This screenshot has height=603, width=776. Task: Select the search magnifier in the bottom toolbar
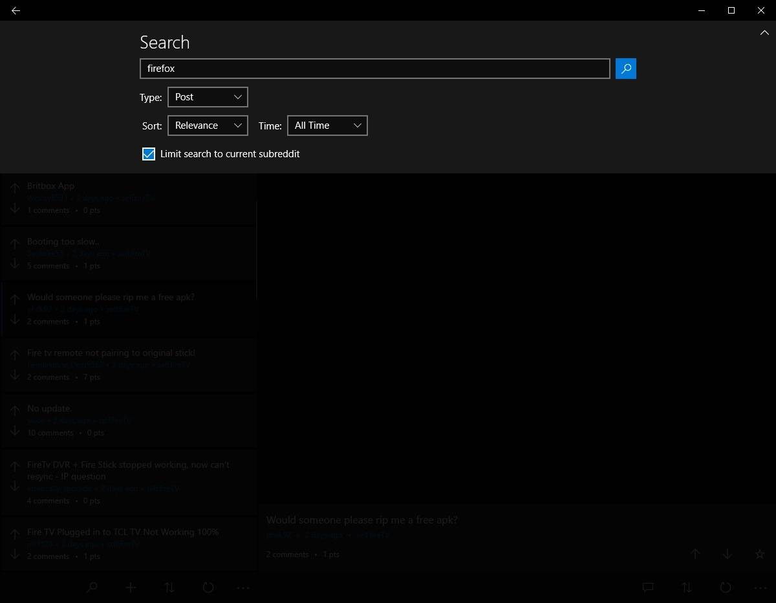91,587
